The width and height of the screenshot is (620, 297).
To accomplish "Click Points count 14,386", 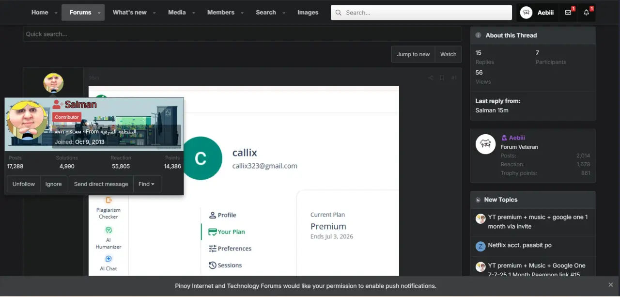I will click(172, 166).
